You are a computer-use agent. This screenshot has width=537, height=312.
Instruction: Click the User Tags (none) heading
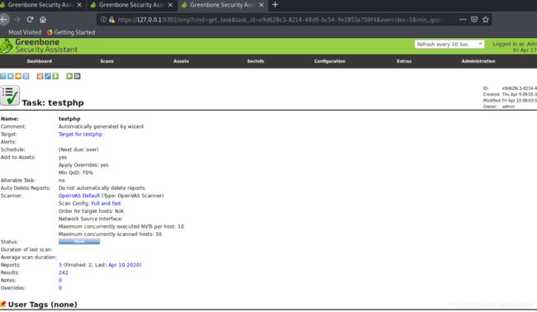[x=42, y=304]
